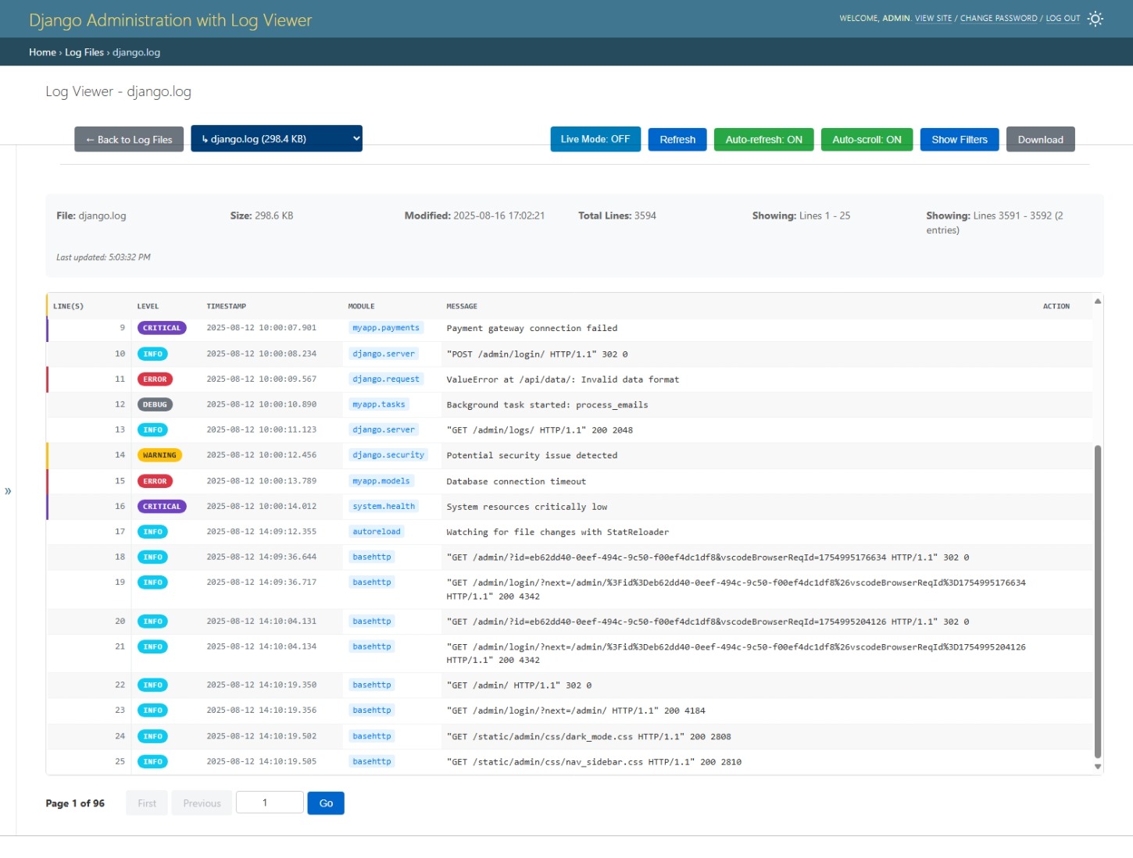The width and height of the screenshot is (1133, 858).
Task: Open the Change Password link
Action: pos(999,18)
